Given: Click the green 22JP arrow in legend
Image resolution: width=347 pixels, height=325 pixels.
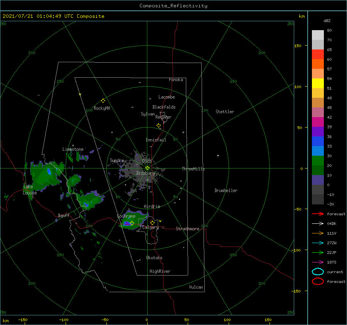Looking at the screenshot, I should [x=318, y=252].
